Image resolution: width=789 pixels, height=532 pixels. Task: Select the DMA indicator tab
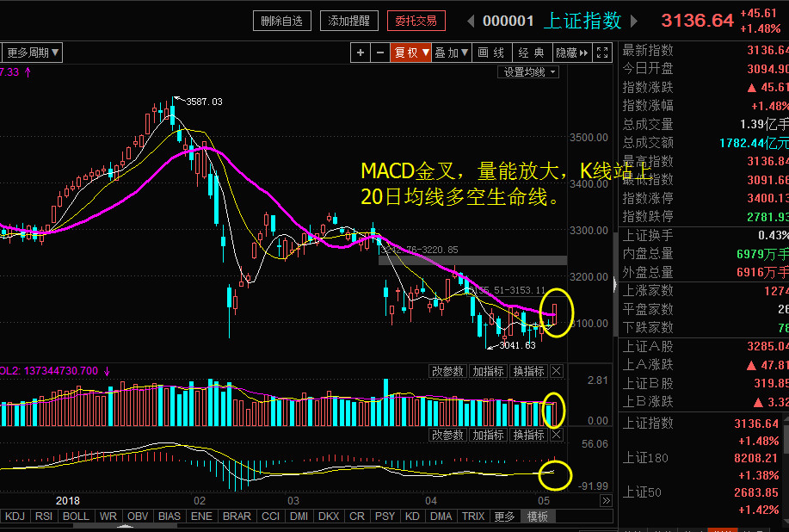441,517
